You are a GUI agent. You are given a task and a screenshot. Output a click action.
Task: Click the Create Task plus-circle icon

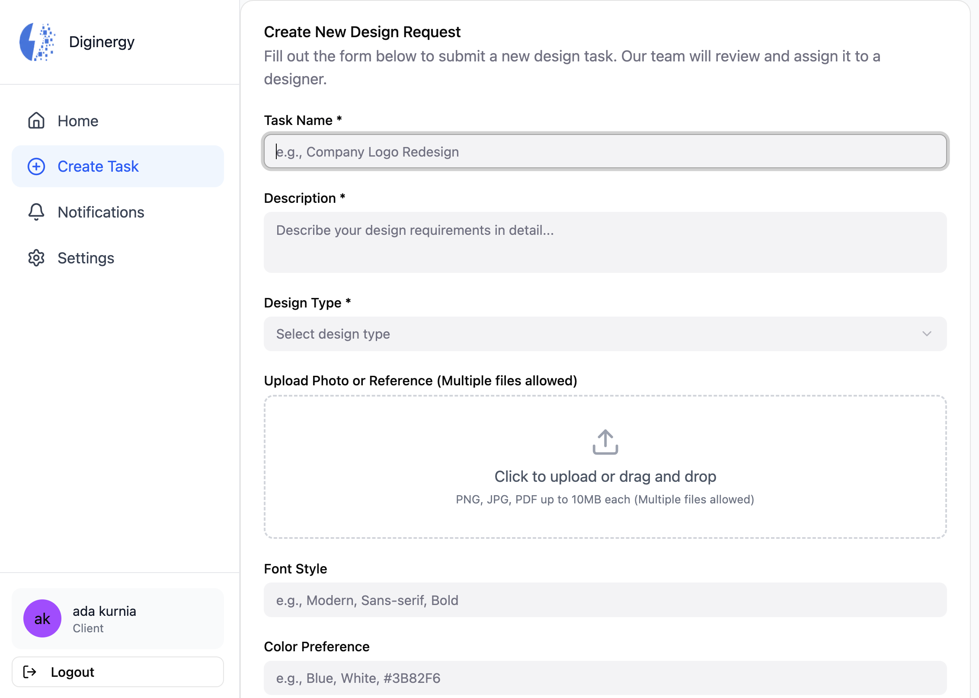36,166
